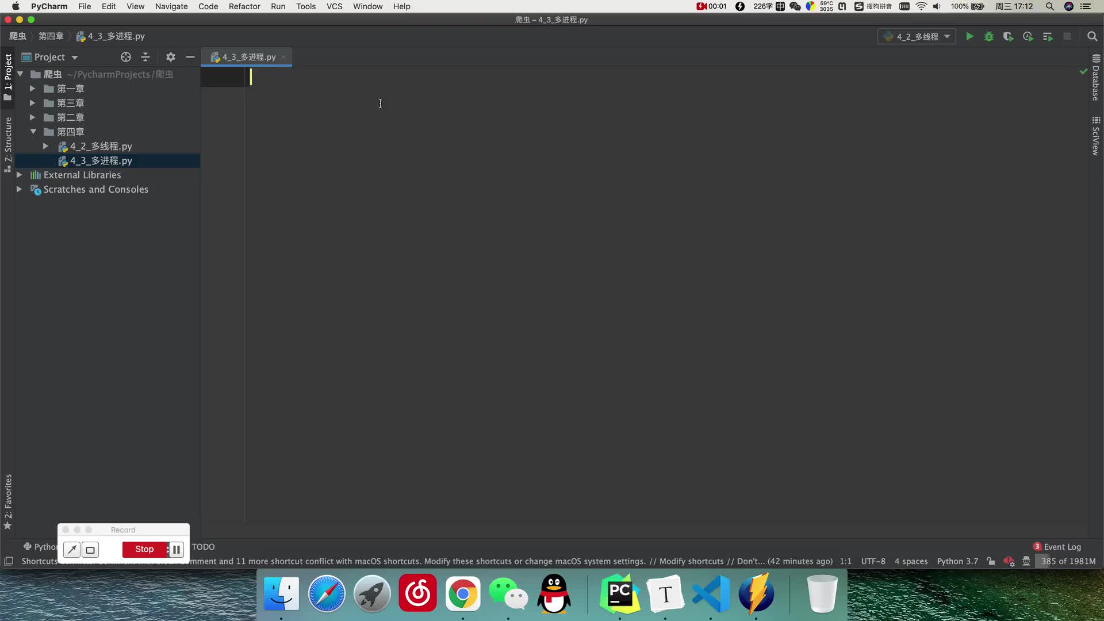Open Visual Studio Code from the Dock

[711, 594]
